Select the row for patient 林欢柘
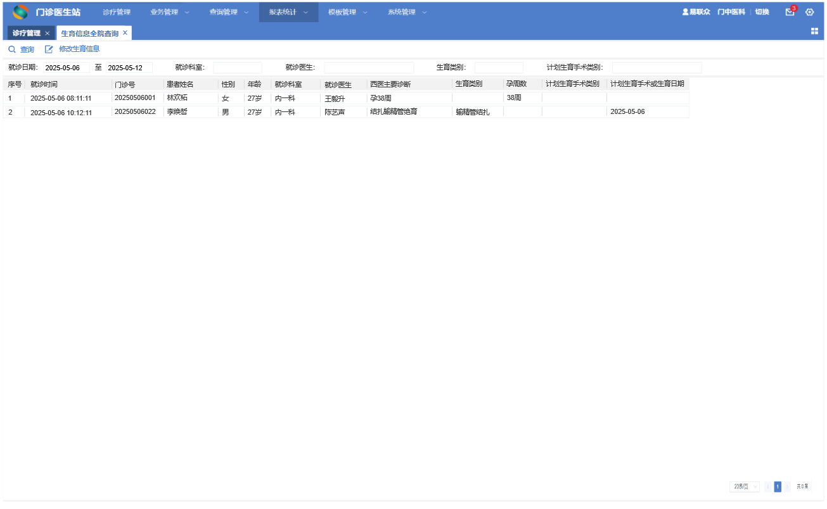Viewport: 827px width, 509px height. click(346, 98)
